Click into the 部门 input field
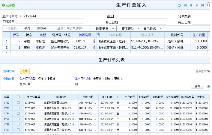Viewport: 212px width, 135px height. click(x=141, y=16)
